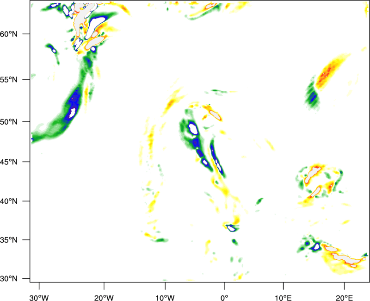370x301 pixels.
Task: Click the 0° longitude label
Action: 224,298
